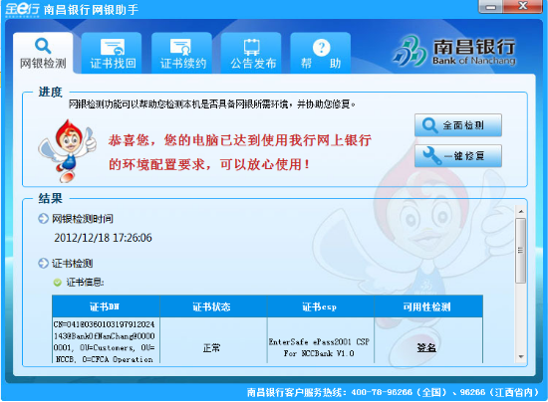The image size is (548, 402).
Task: Click the 证书DN column header
Action: tap(106, 306)
